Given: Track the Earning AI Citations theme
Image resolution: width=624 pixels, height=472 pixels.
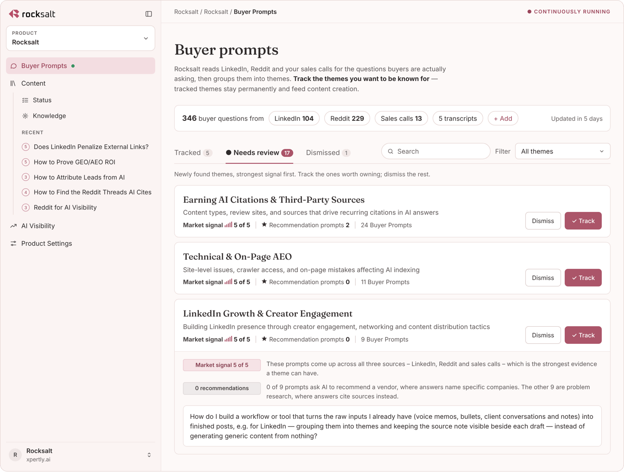Looking at the screenshot, I should pyautogui.click(x=583, y=221).
